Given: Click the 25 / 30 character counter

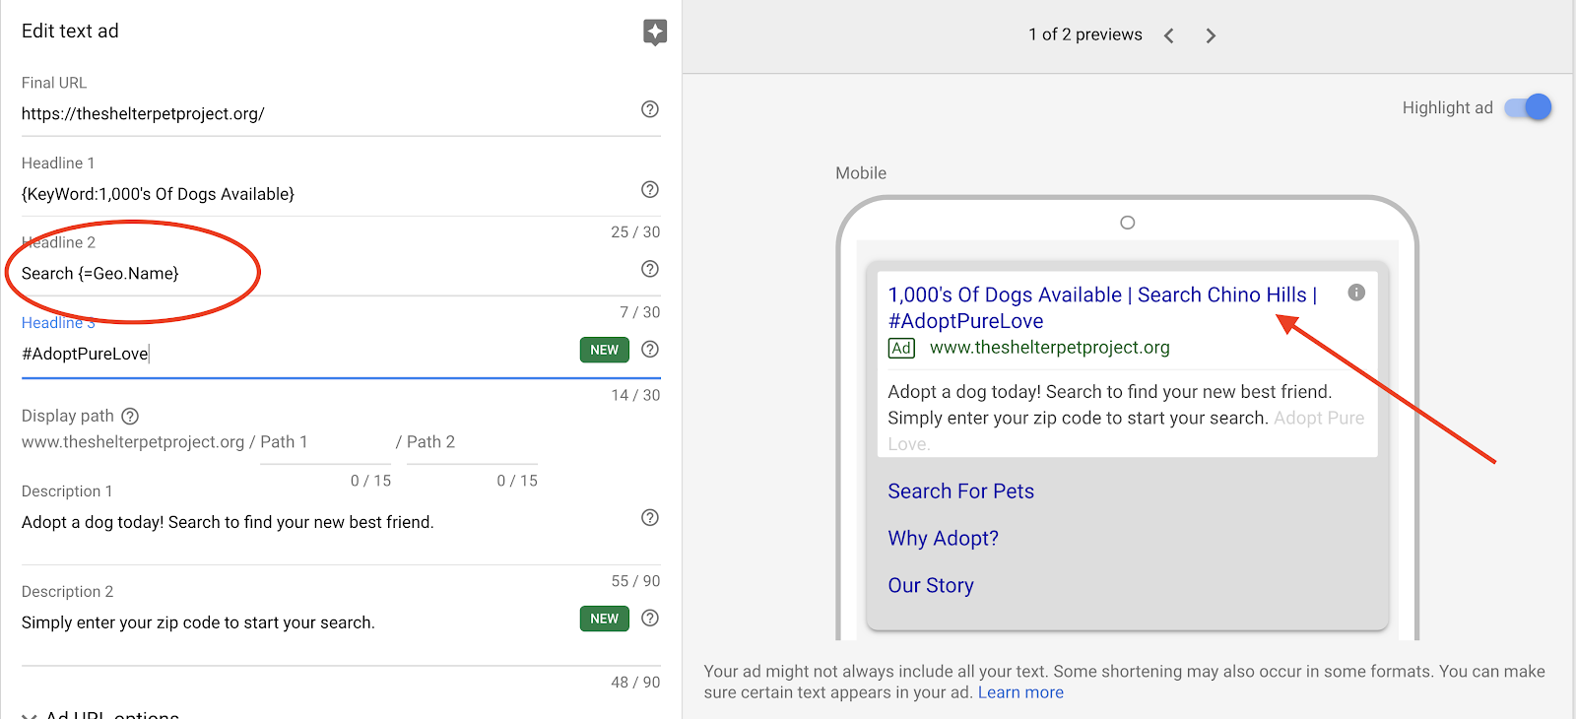Looking at the screenshot, I should pyautogui.click(x=635, y=232).
